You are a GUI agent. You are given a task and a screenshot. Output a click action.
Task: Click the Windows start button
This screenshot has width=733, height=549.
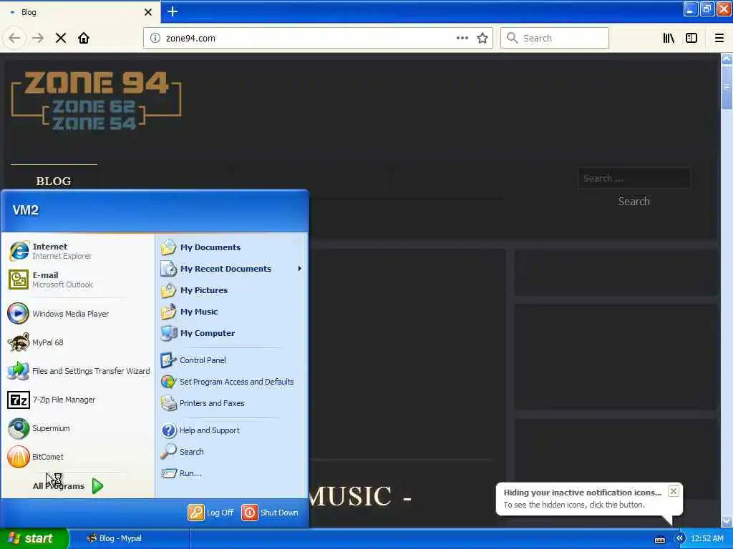tap(34, 538)
